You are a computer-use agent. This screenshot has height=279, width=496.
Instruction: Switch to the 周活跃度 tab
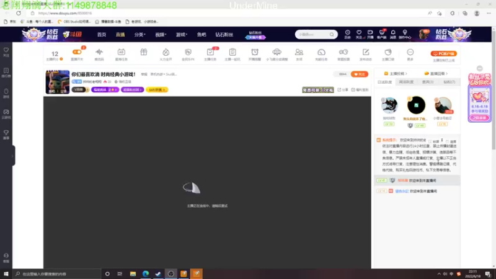click(406, 82)
